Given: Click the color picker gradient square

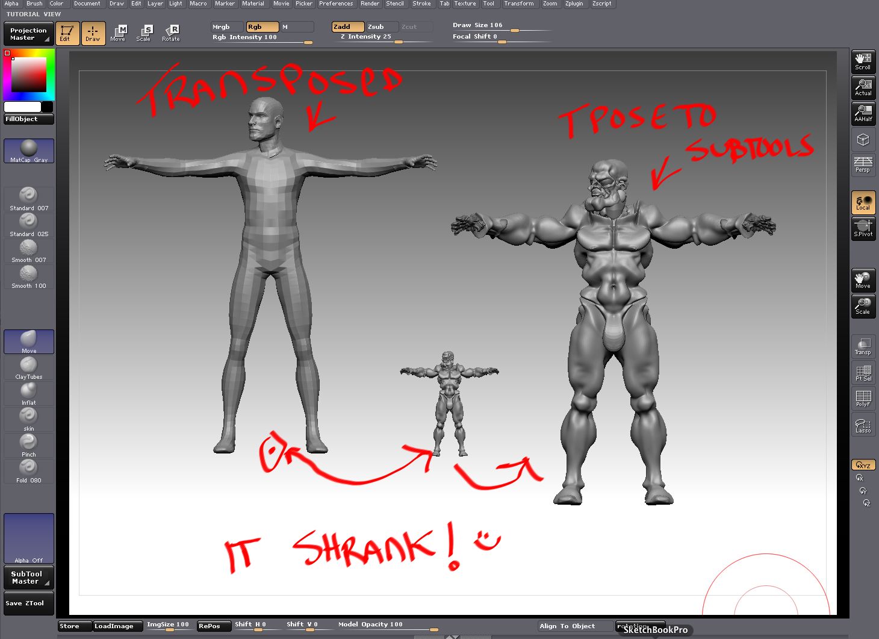Looking at the screenshot, I should (28, 75).
